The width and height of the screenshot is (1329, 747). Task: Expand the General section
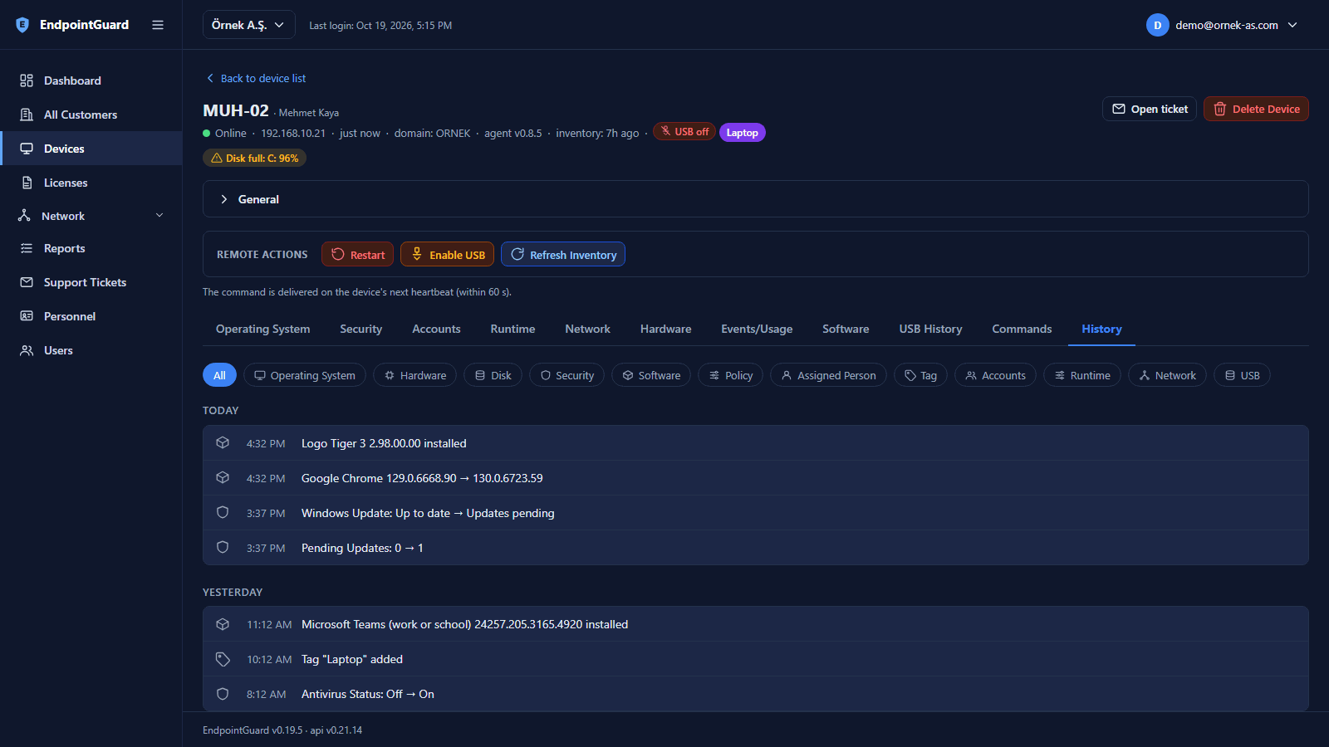[x=755, y=199]
